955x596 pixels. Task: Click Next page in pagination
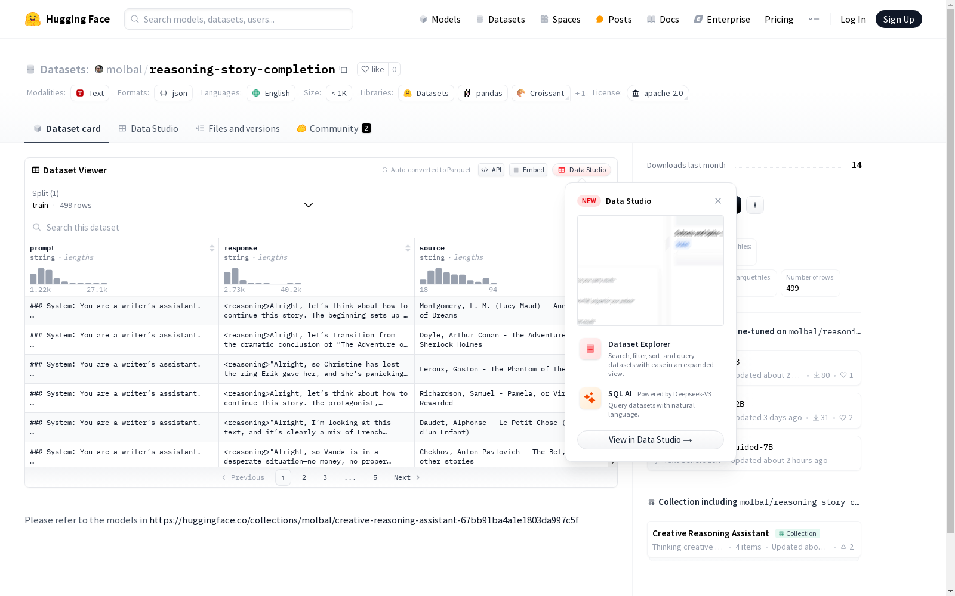(x=406, y=477)
